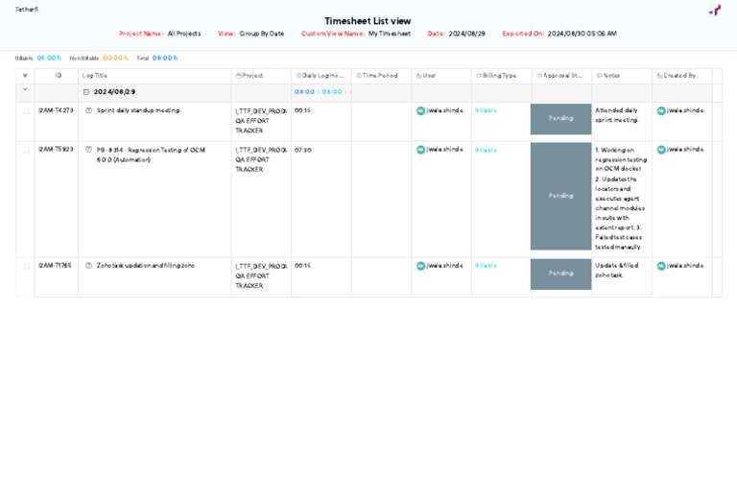Image resolution: width=737 pixels, height=504 pixels.
Task: Click the icon in Approval Status column header
Action: coord(539,76)
